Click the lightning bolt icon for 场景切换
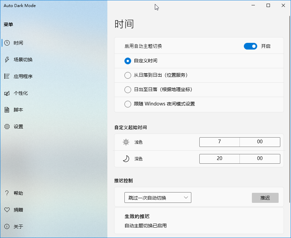The height and width of the screenshot is (238, 291). [7, 60]
